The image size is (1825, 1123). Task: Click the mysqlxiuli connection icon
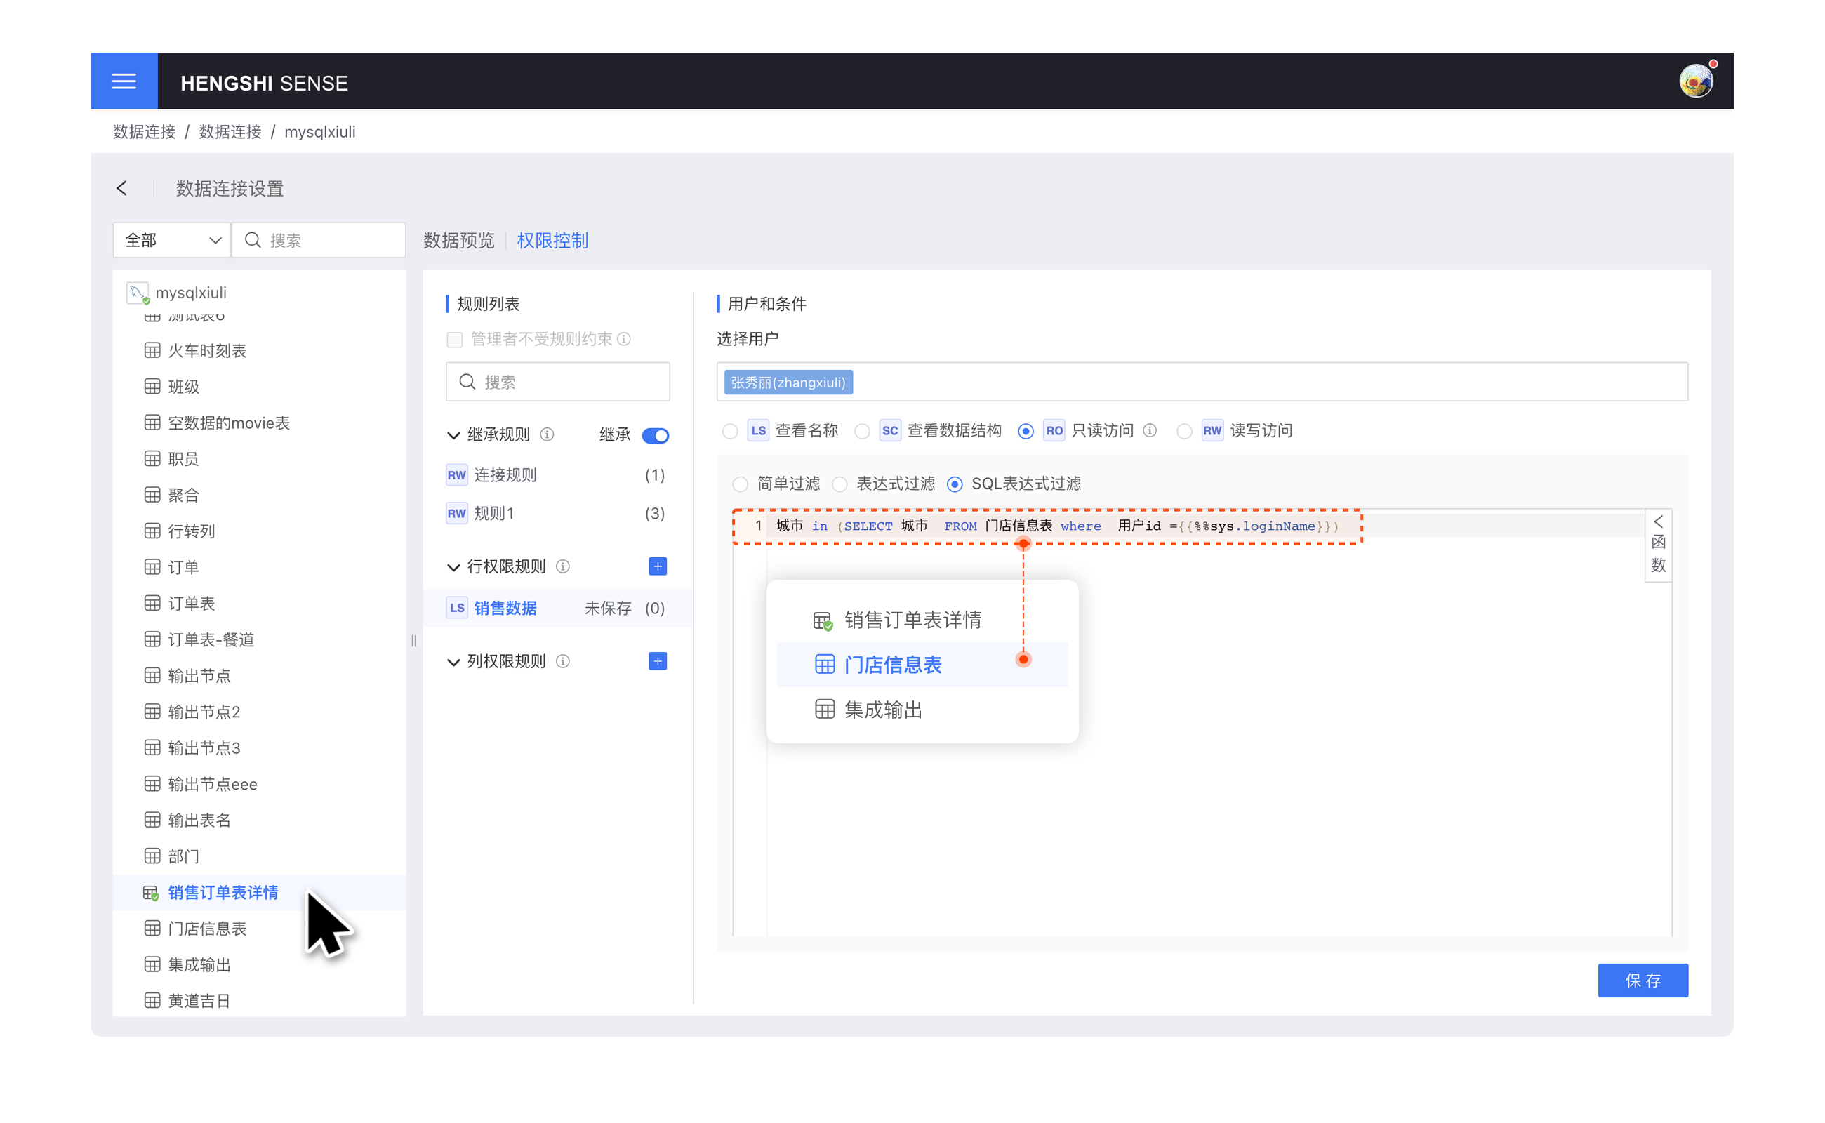coord(138,293)
